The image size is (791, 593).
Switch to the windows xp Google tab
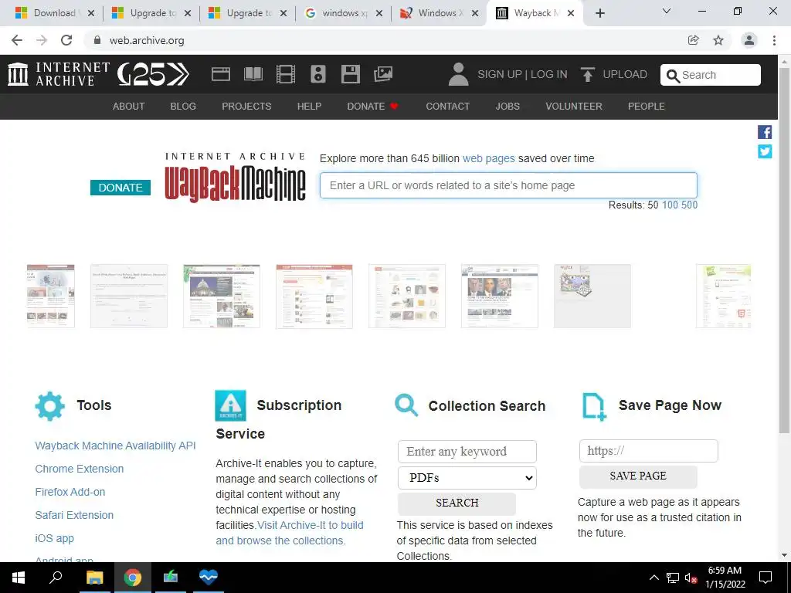[345, 13]
